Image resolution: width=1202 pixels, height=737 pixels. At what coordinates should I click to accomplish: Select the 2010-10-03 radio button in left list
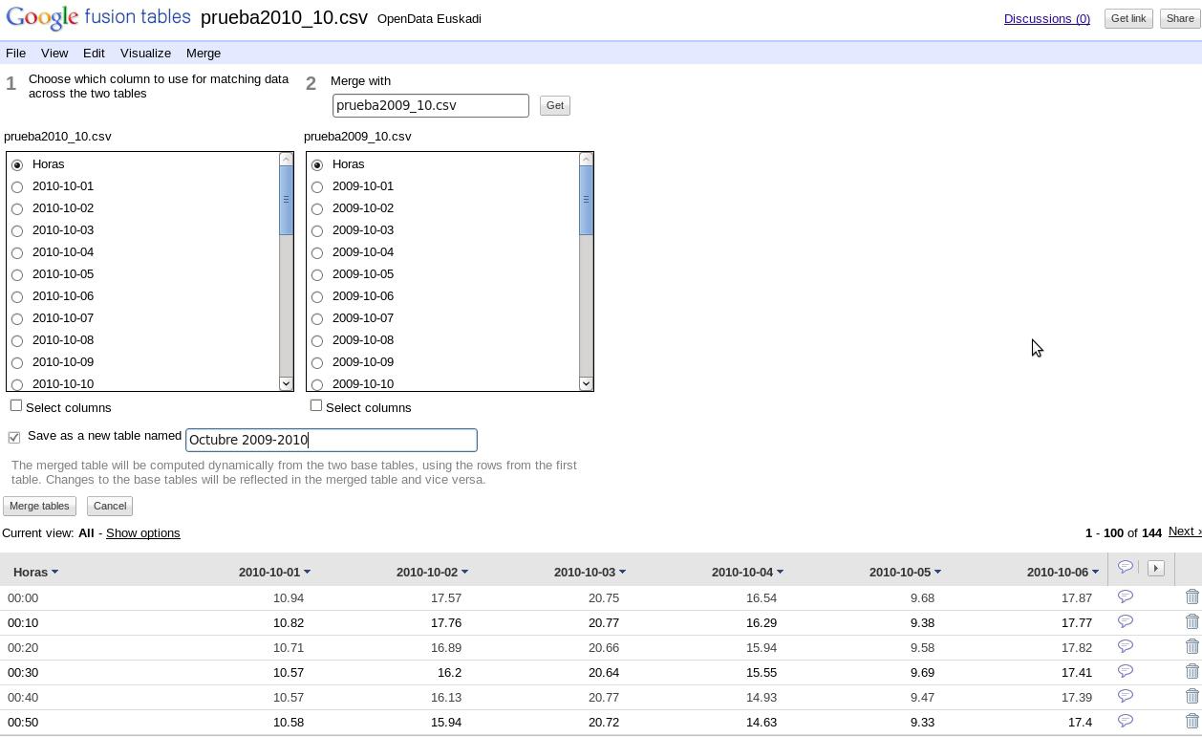click(x=17, y=231)
